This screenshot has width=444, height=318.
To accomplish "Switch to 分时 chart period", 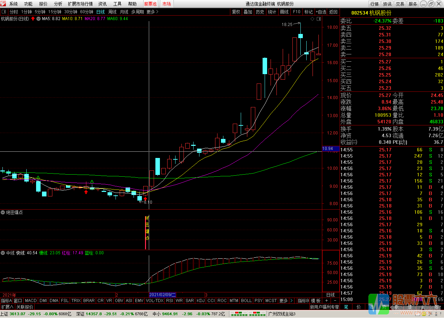I will click(x=14, y=11).
